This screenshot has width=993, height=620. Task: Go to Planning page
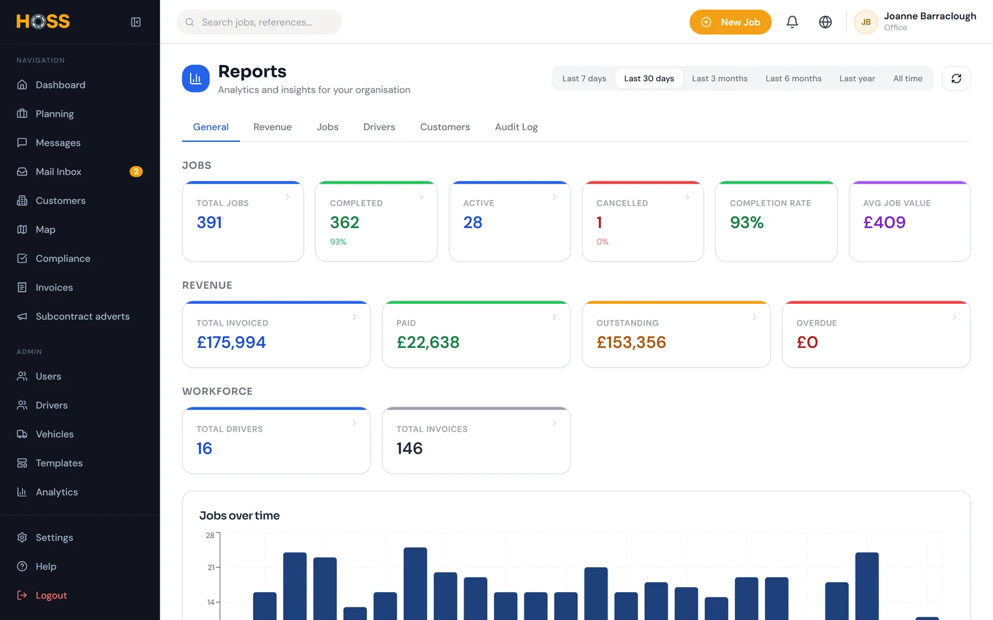(x=80, y=114)
